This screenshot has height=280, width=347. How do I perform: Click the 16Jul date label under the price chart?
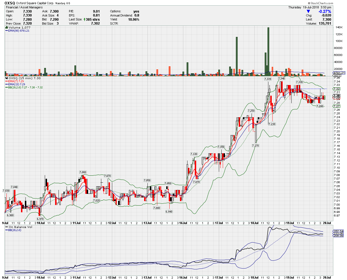tap(183, 223)
